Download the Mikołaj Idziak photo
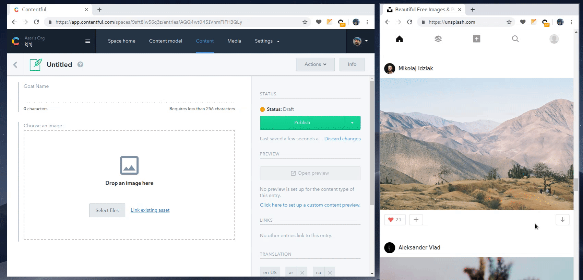 click(562, 220)
